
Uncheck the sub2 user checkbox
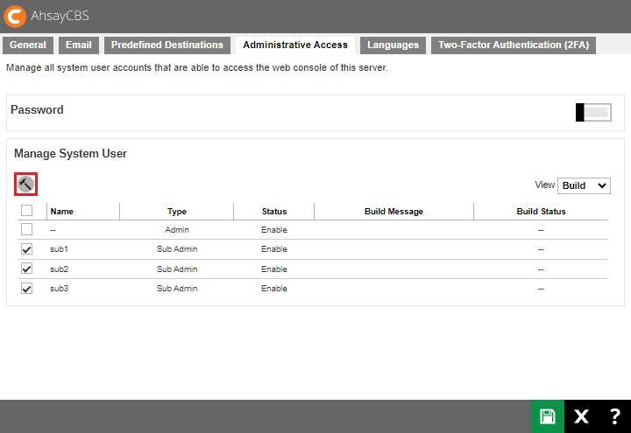26,269
